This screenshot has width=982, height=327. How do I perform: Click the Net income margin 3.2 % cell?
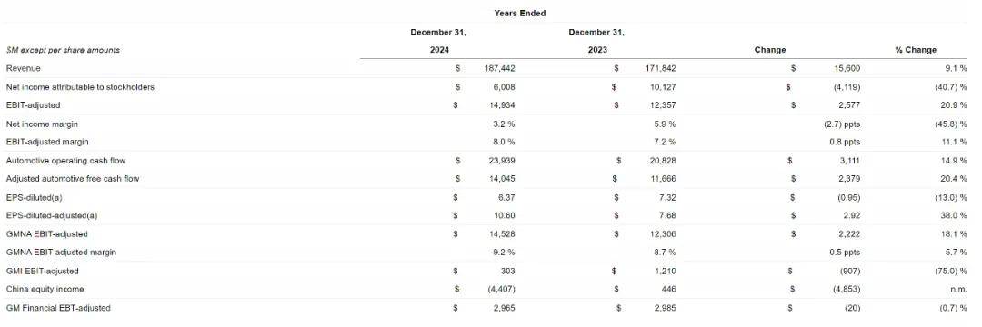point(504,124)
